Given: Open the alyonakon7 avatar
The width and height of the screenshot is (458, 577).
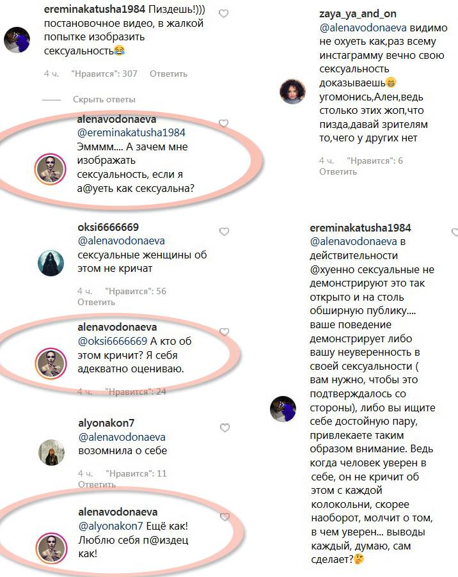Looking at the screenshot, I should click(52, 452).
